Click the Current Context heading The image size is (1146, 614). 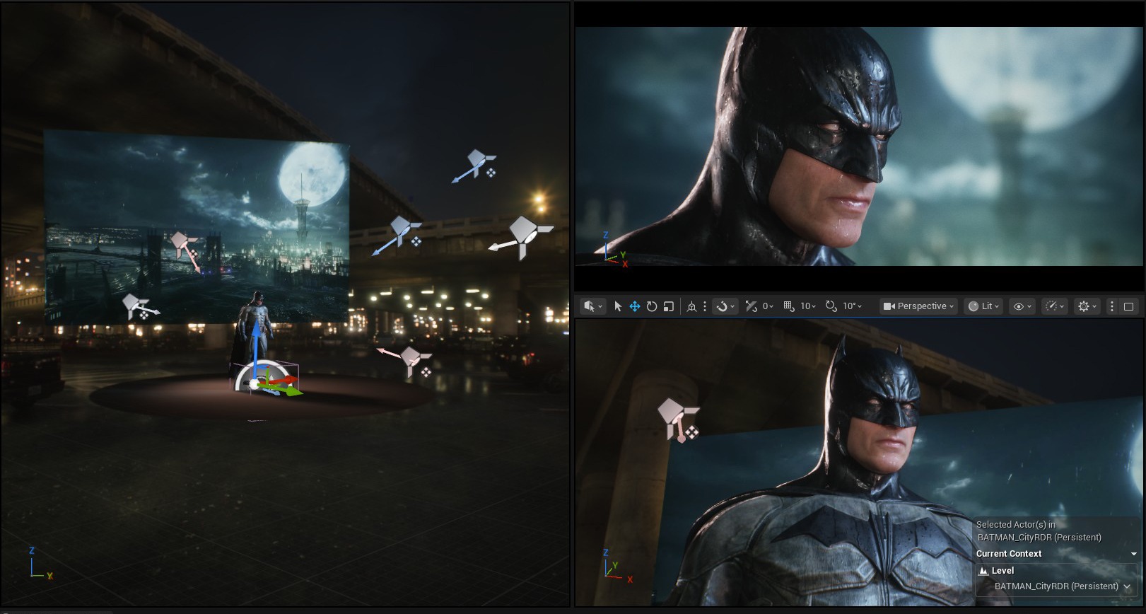[x=1009, y=554]
